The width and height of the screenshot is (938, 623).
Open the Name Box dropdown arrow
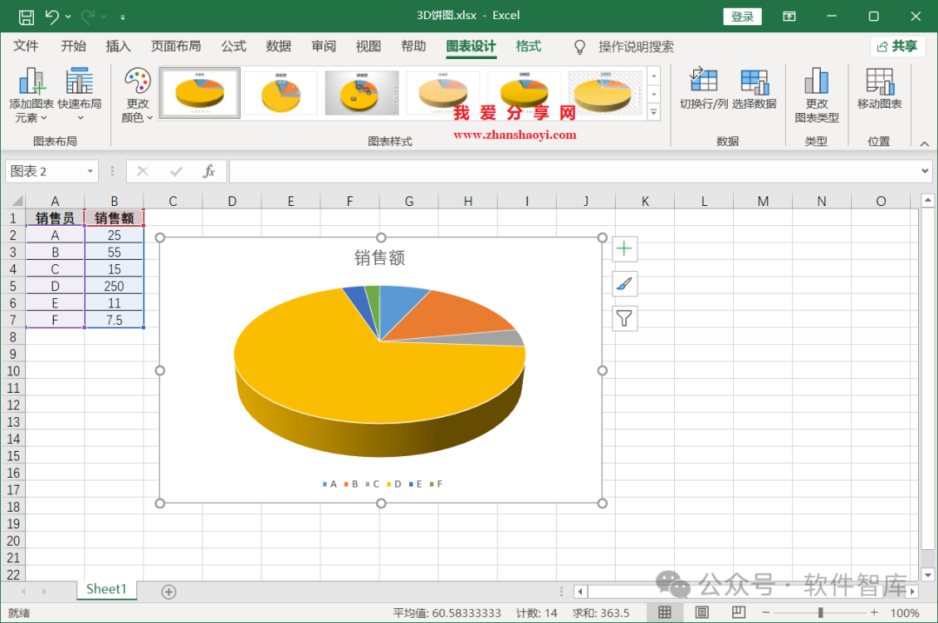point(90,172)
